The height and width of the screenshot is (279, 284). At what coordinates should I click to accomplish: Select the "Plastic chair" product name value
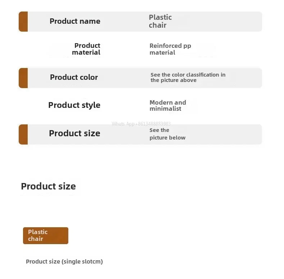160,21
